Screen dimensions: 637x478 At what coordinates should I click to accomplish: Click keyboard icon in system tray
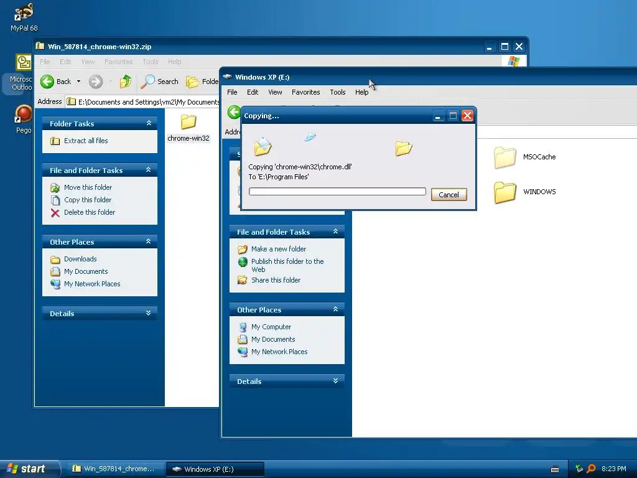coord(554,469)
